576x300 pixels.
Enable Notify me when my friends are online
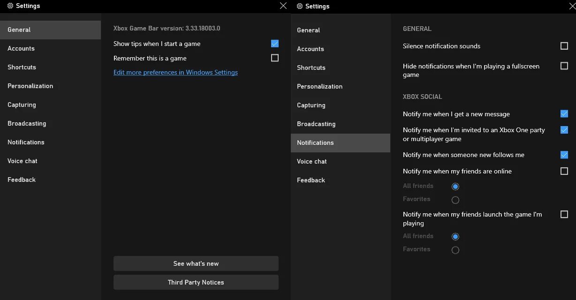click(x=564, y=171)
